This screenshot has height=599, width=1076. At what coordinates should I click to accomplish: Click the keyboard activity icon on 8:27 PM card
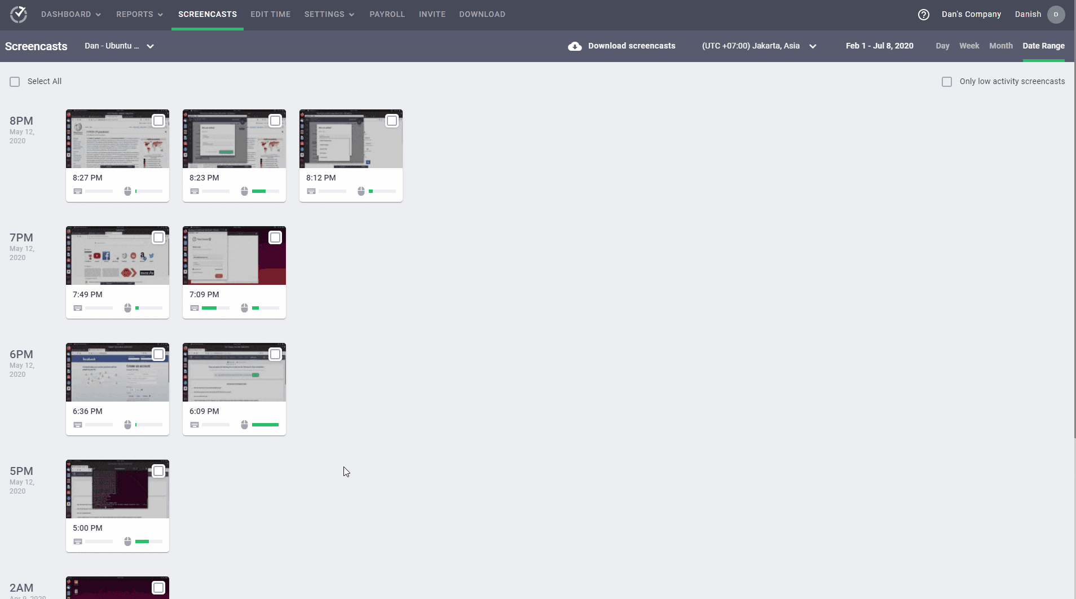[x=78, y=191]
